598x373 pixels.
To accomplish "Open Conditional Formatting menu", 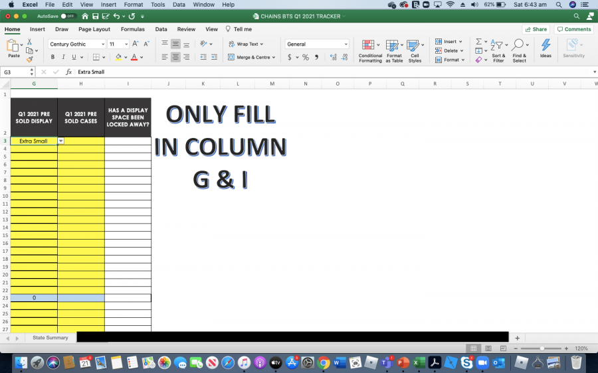I will pyautogui.click(x=370, y=51).
